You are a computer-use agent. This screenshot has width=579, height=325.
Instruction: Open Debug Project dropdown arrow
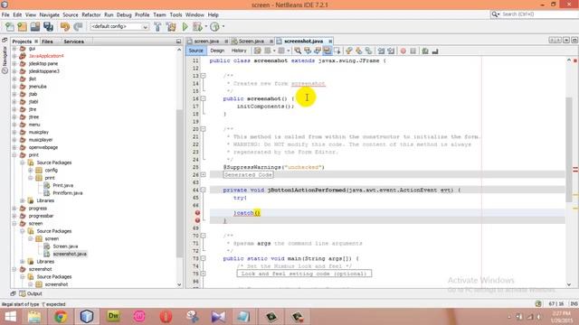[x=205, y=26]
